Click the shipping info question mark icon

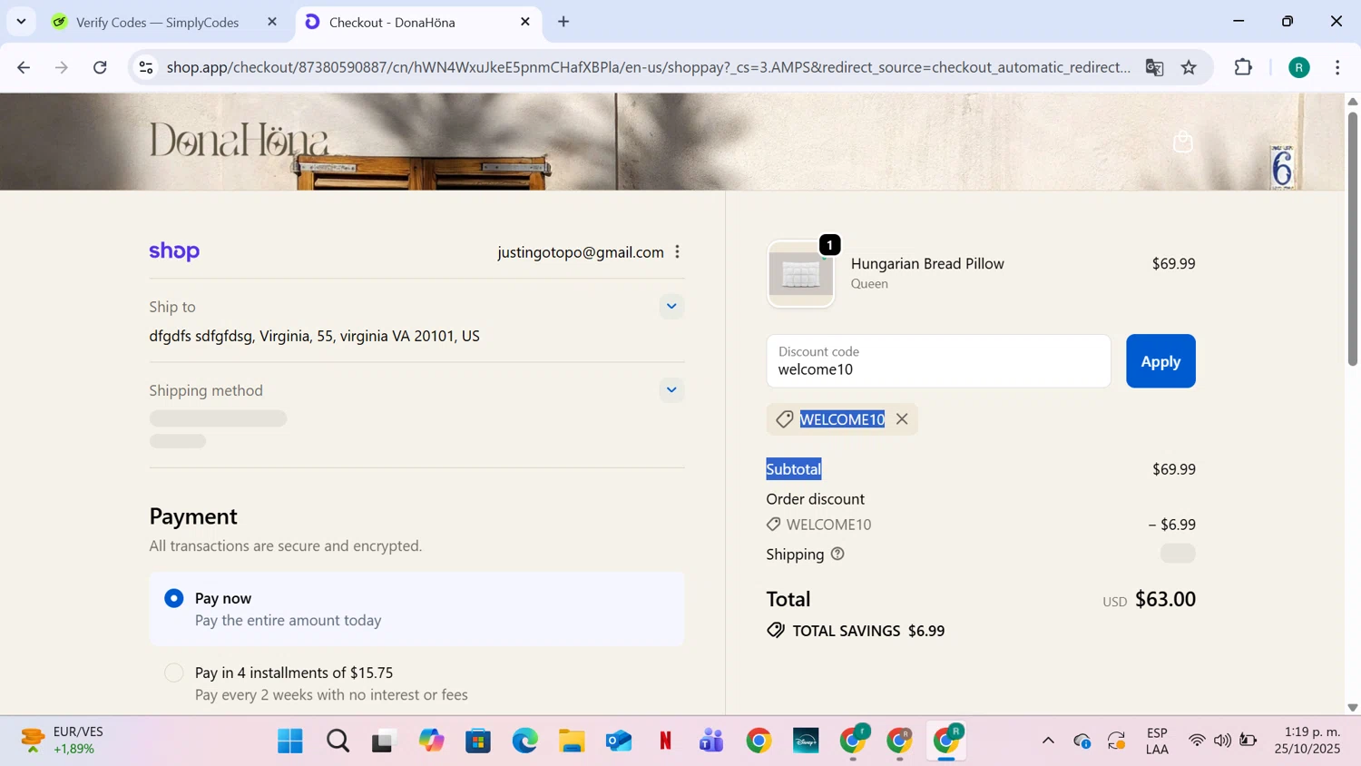[x=837, y=554]
